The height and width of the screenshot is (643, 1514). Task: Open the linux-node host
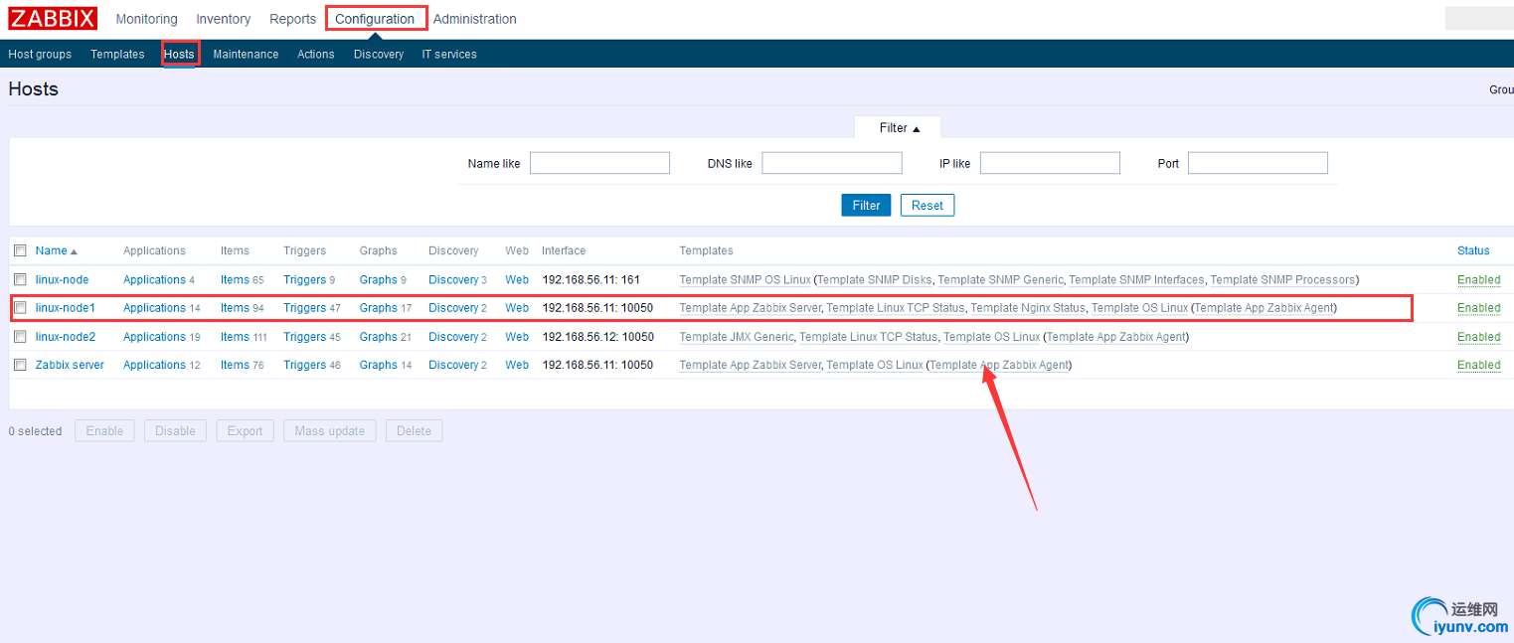click(x=62, y=280)
